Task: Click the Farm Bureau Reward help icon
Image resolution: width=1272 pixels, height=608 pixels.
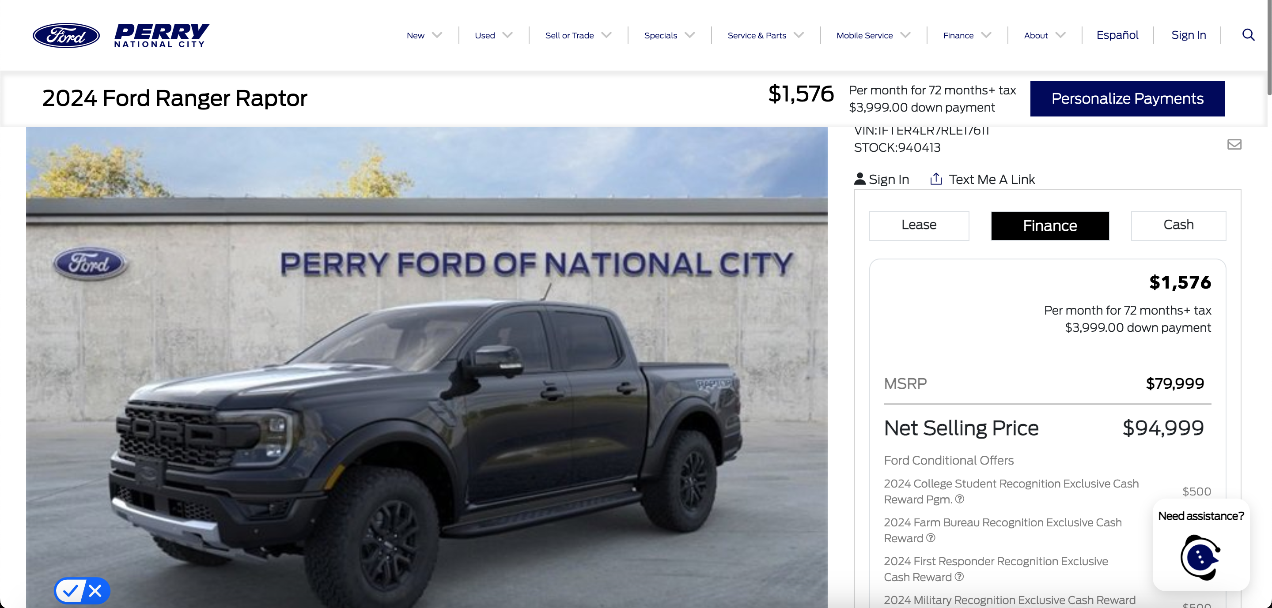Action: pyautogui.click(x=931, y=538)
